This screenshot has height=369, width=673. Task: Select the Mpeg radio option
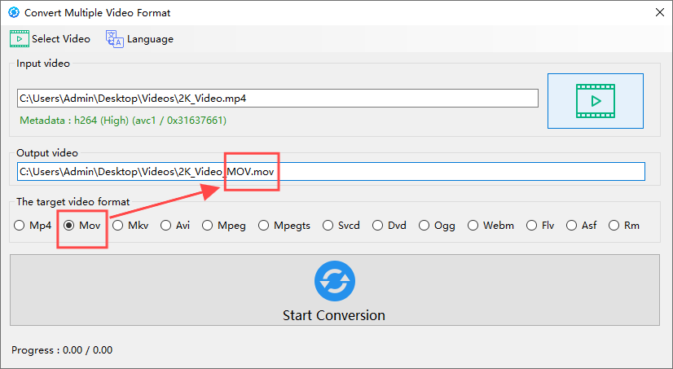coord(224,226)
